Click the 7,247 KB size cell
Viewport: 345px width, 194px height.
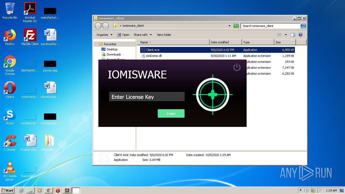[x=288, y=68]
